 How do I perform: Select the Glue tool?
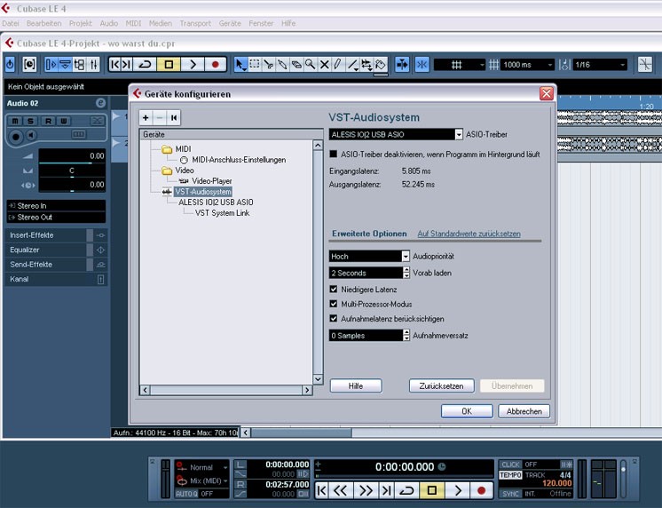tap(282, 65)
